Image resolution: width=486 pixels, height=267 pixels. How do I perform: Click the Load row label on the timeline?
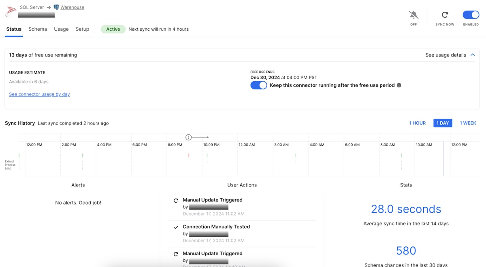pyautogui.click(x=8, y=168)
